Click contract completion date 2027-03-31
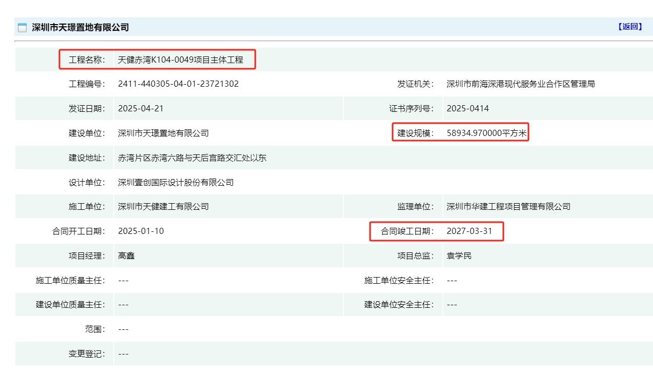This screenshot has height=374, width=653. pyautogui.click(x=469, y=231)
